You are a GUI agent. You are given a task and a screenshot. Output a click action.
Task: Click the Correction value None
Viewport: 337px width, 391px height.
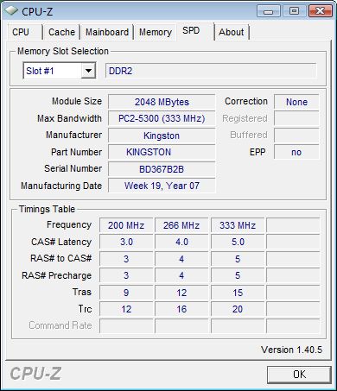(x=296, y=102)
